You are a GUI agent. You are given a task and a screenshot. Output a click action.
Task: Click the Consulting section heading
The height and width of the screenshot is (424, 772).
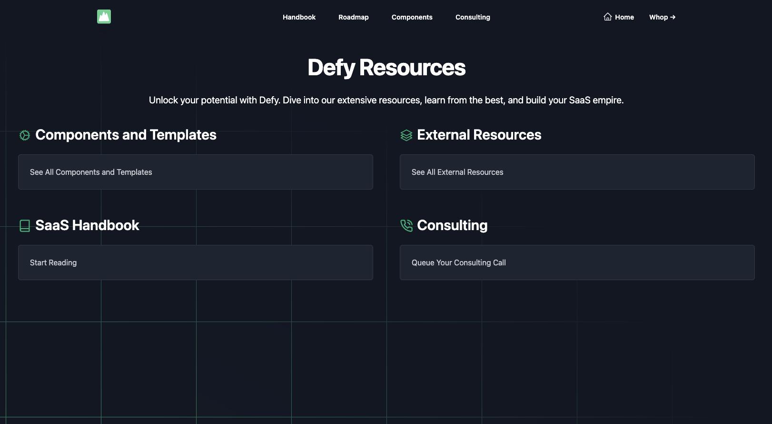[452, 225]
